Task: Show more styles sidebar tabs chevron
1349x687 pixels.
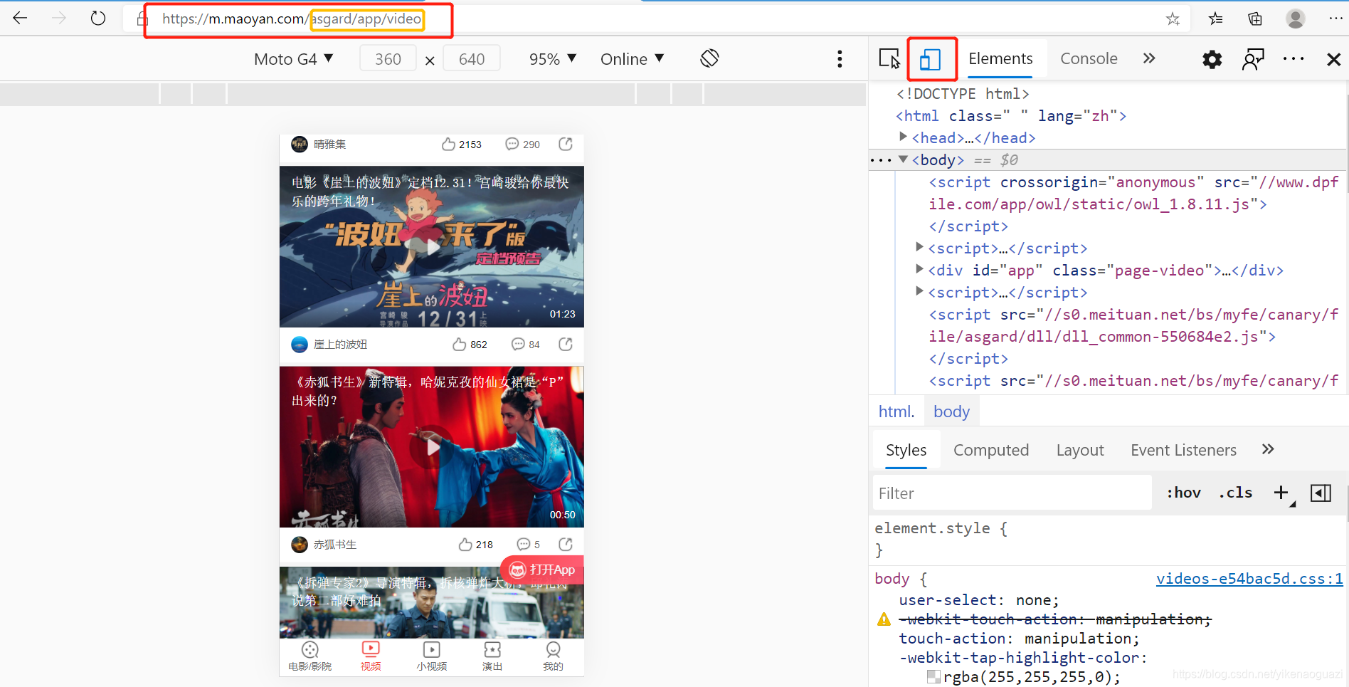Action: click(1268, 449)
